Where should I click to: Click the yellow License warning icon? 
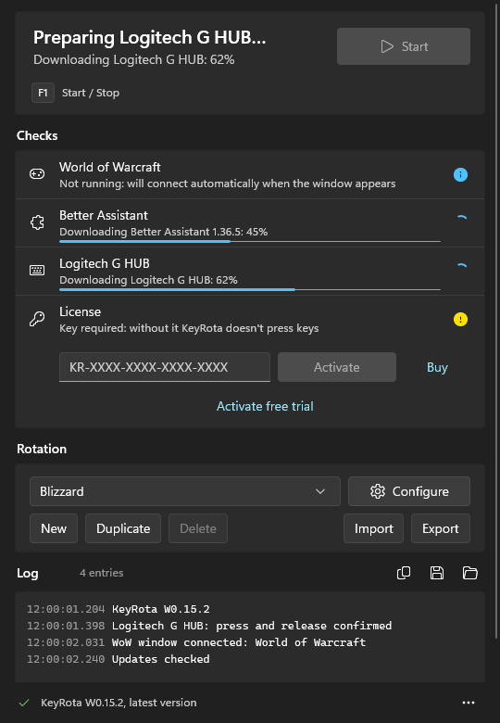click(460, 320)
